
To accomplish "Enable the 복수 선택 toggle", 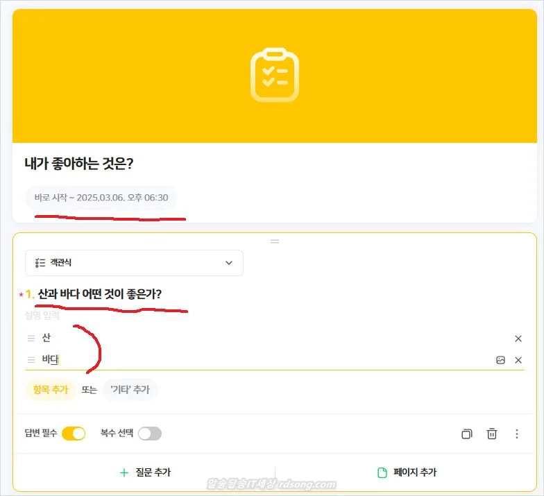I will (149, 434).
